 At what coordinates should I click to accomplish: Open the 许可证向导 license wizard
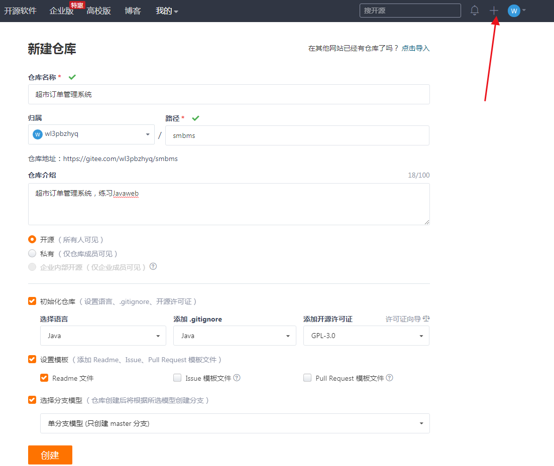tap(407, 319)
